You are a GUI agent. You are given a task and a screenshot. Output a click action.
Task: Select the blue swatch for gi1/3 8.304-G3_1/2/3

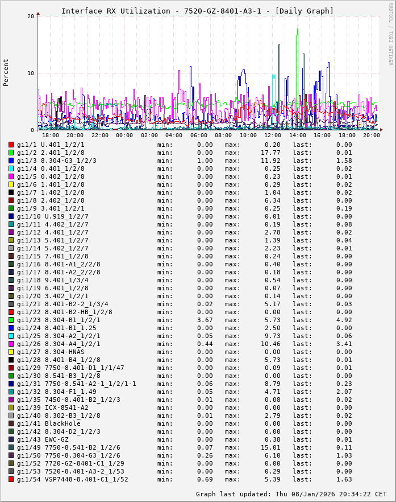click(11, 161)
